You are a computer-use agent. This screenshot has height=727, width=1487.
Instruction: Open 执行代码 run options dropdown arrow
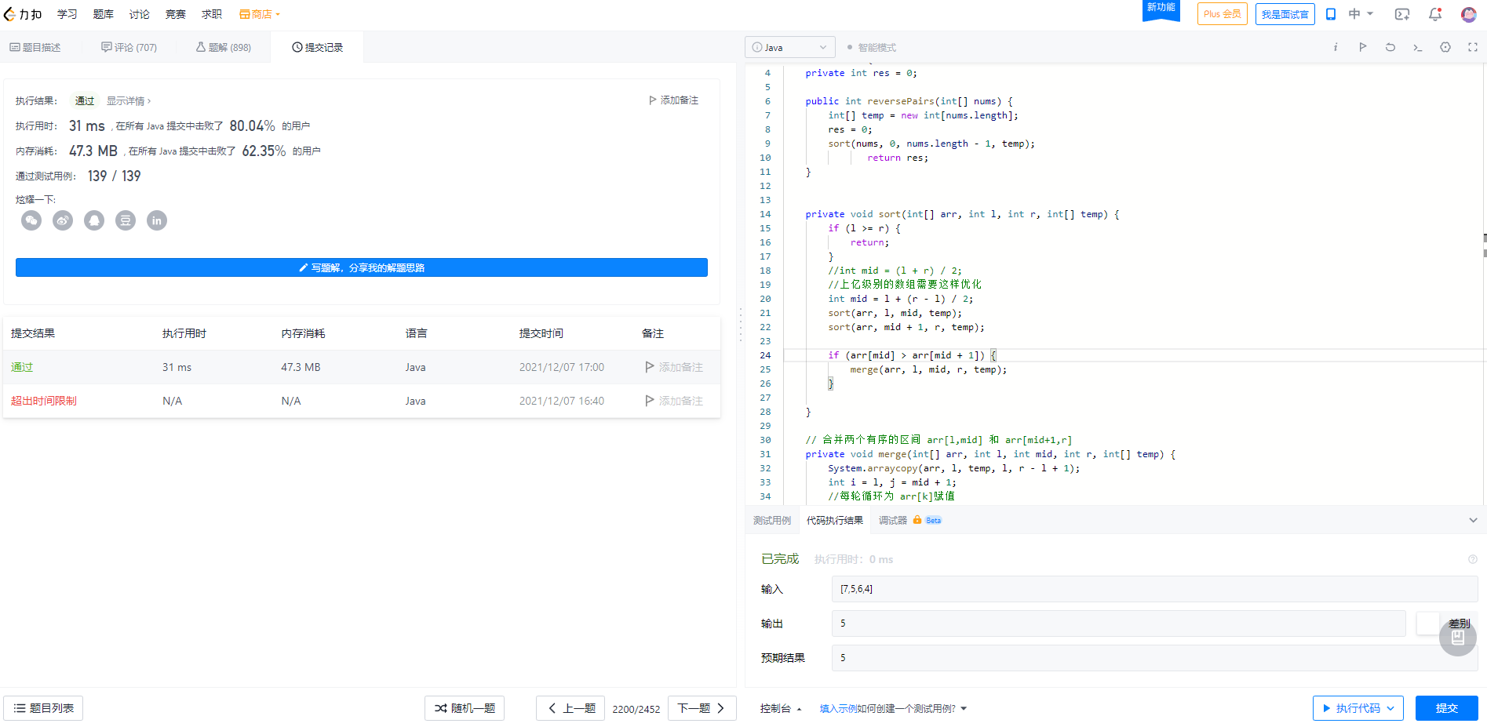tap(1391, 708)
